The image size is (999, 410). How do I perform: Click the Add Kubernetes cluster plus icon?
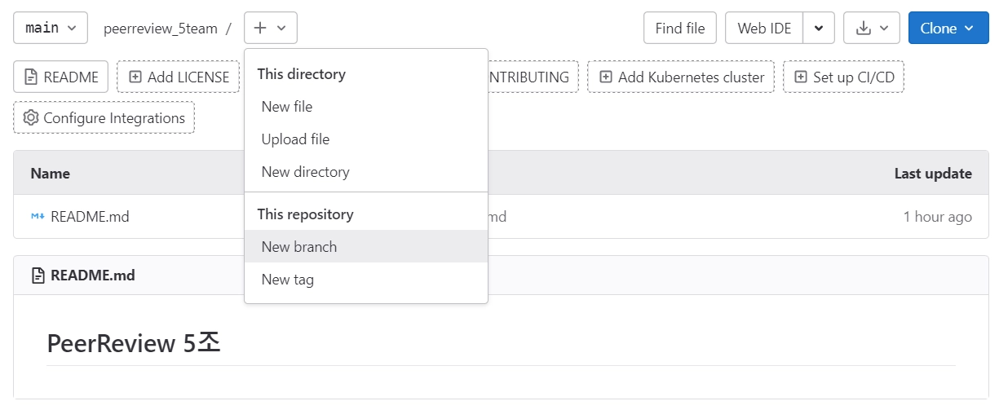[606, 77]
